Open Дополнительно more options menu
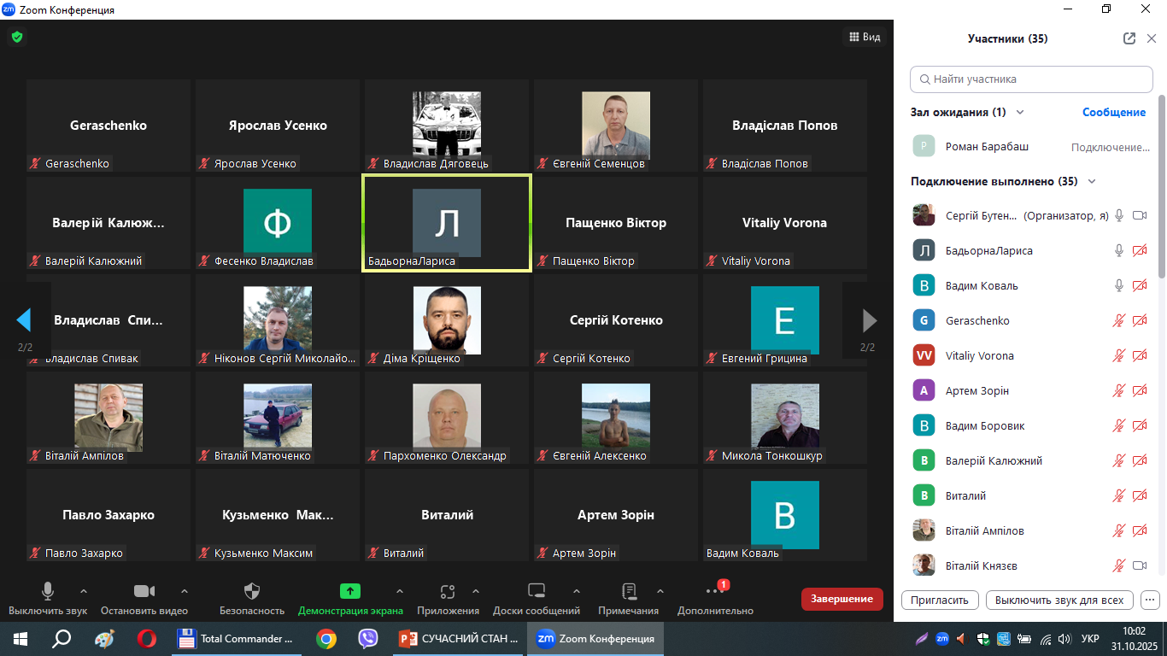 tap(714, 591)
